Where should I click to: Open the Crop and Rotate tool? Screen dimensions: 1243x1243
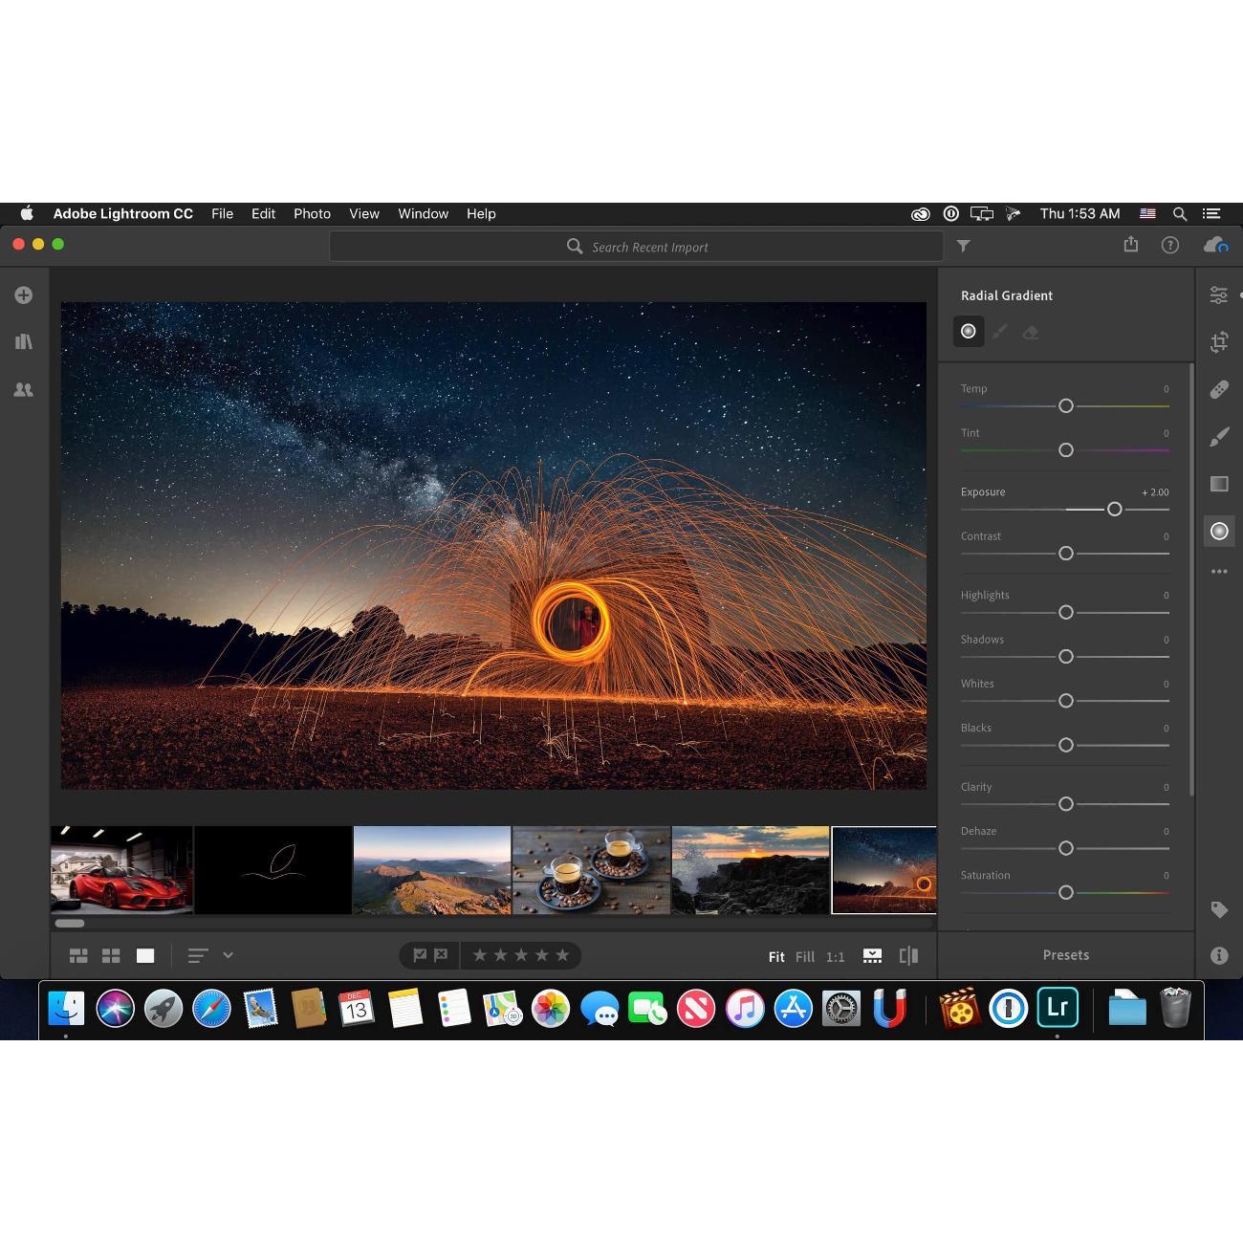click(x=1219, y=342)
